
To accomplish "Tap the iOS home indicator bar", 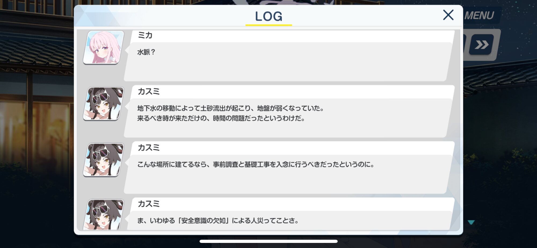I will 268,241.
